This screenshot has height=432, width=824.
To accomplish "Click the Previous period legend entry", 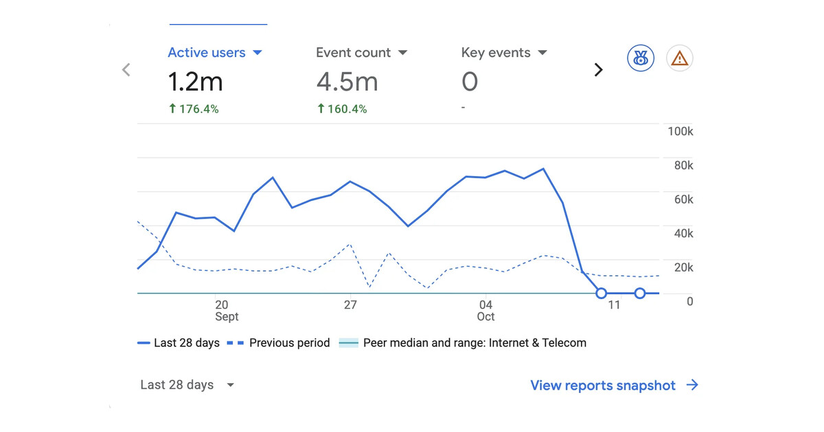I will (279, 343).
